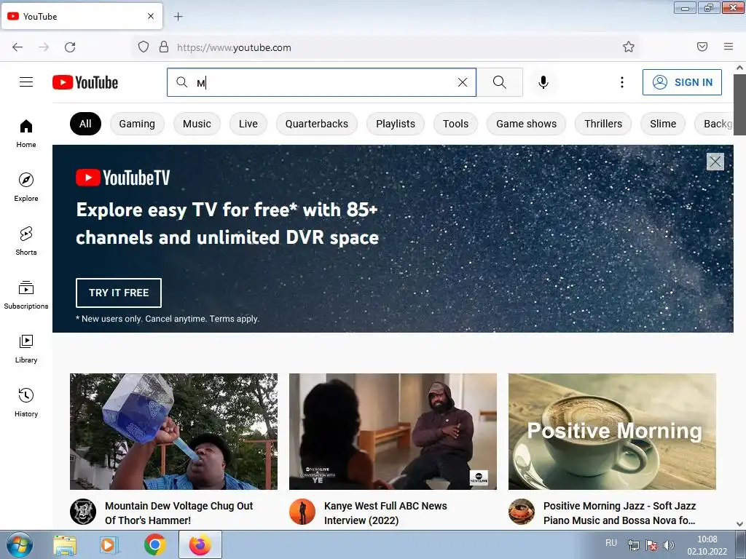746x559 pixels.
Task: Open Chrome from the taskbar
Action: click(x=154, y=545)
